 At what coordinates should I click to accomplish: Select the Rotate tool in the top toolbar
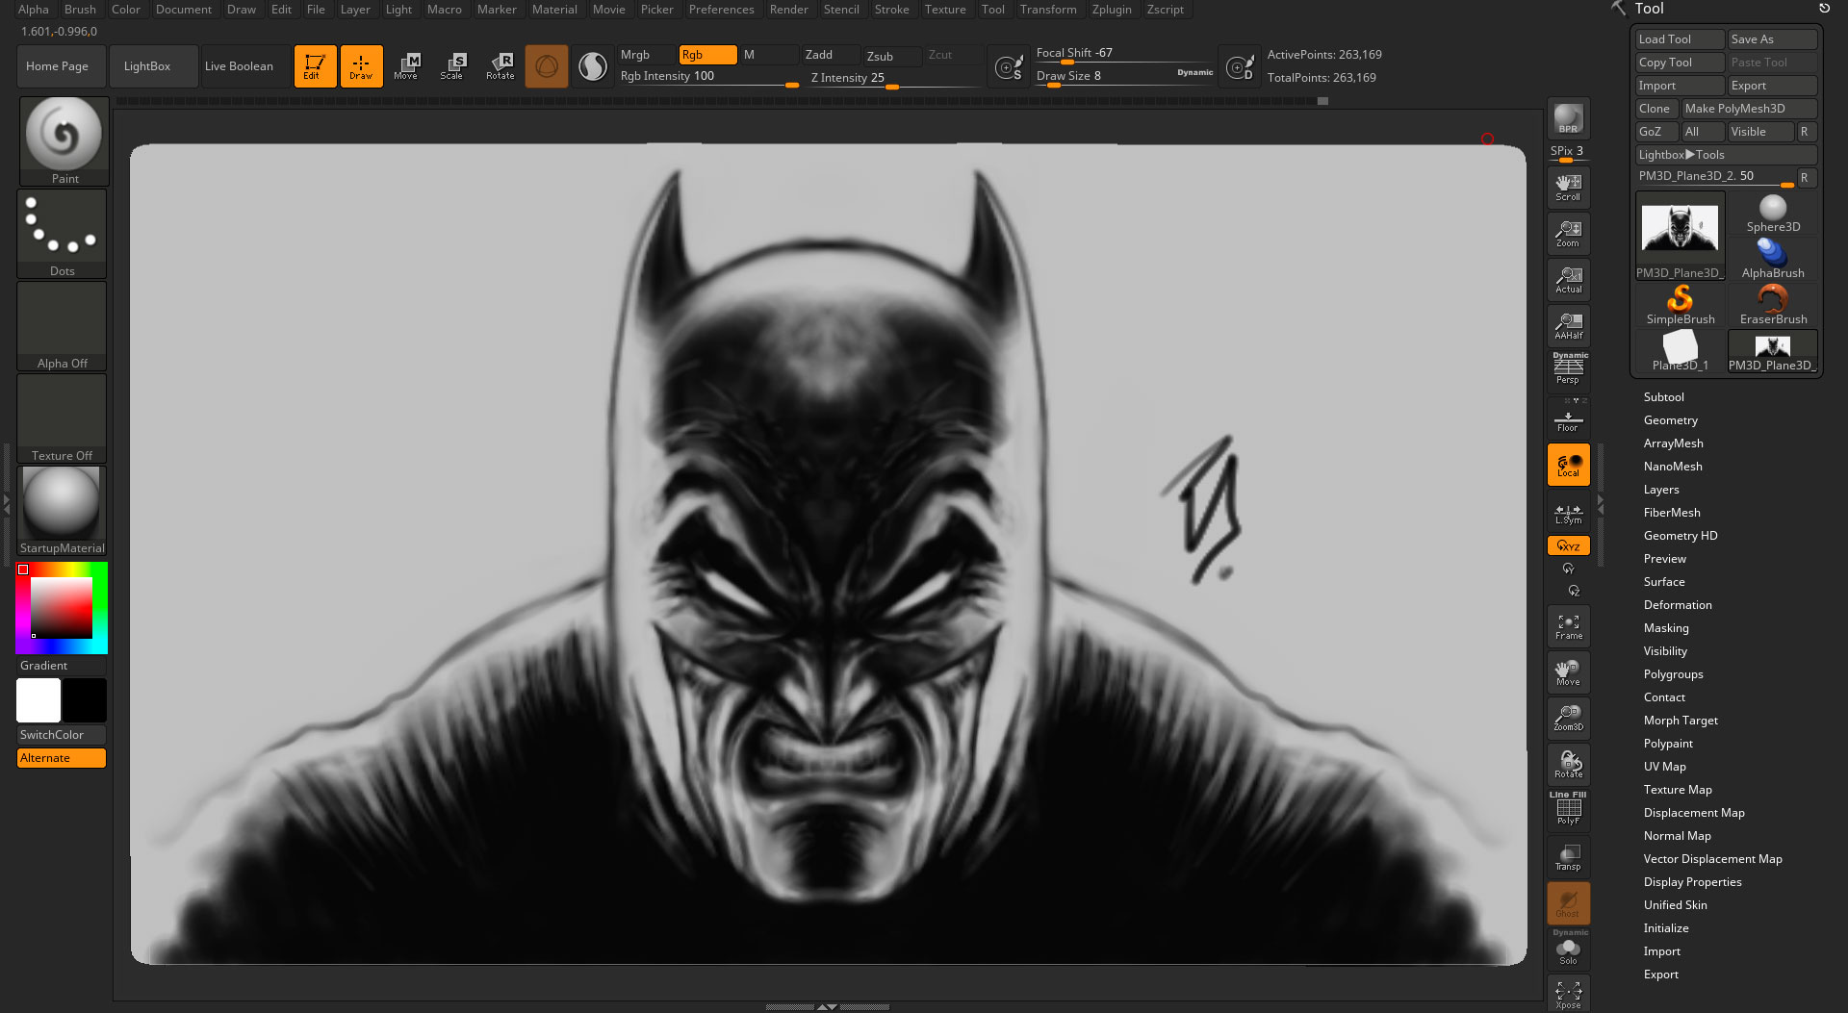(x=500, y=66)
